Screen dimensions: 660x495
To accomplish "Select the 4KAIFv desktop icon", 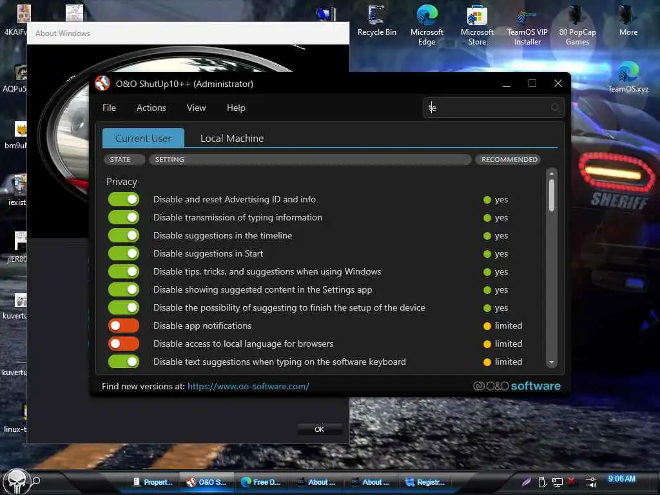I will [x=16, y=20].
